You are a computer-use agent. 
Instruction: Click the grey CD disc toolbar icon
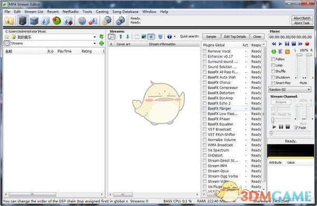82,21
